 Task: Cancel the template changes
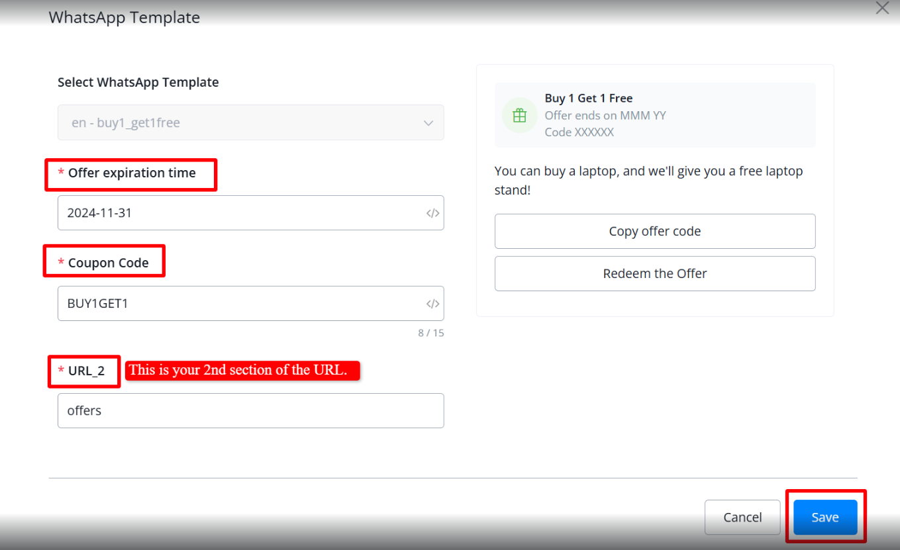click(742, 518)
